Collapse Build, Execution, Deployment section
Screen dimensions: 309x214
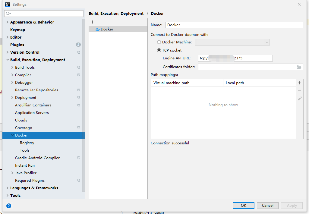pos(8,60)
